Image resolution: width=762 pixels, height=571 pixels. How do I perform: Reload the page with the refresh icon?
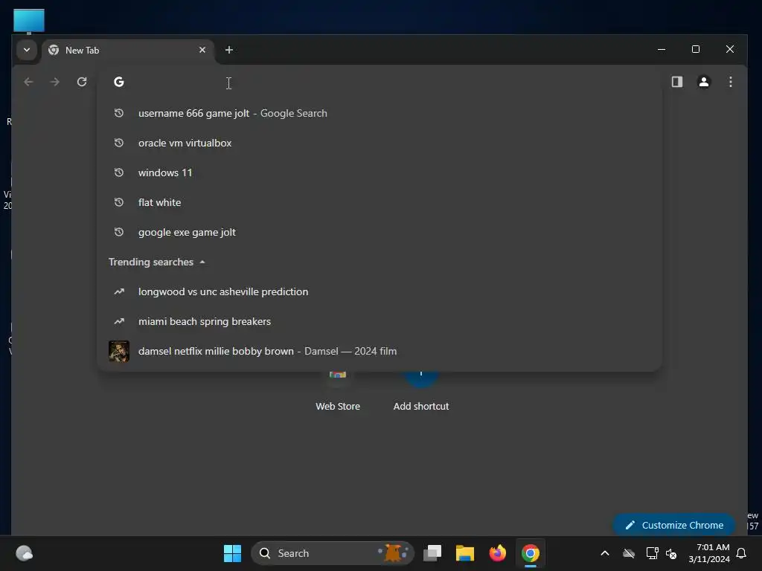(x=82, y=82)
